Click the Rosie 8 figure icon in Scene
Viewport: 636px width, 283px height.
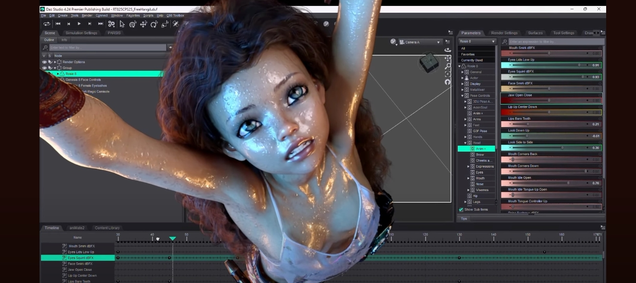[62, 74]
